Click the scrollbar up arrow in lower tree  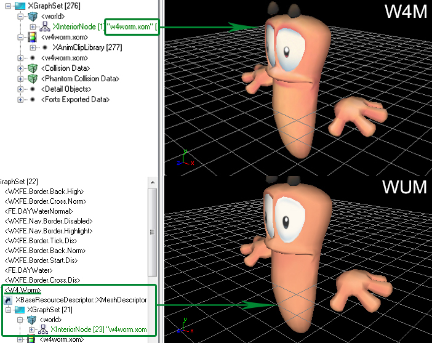[x=153, y=182]
